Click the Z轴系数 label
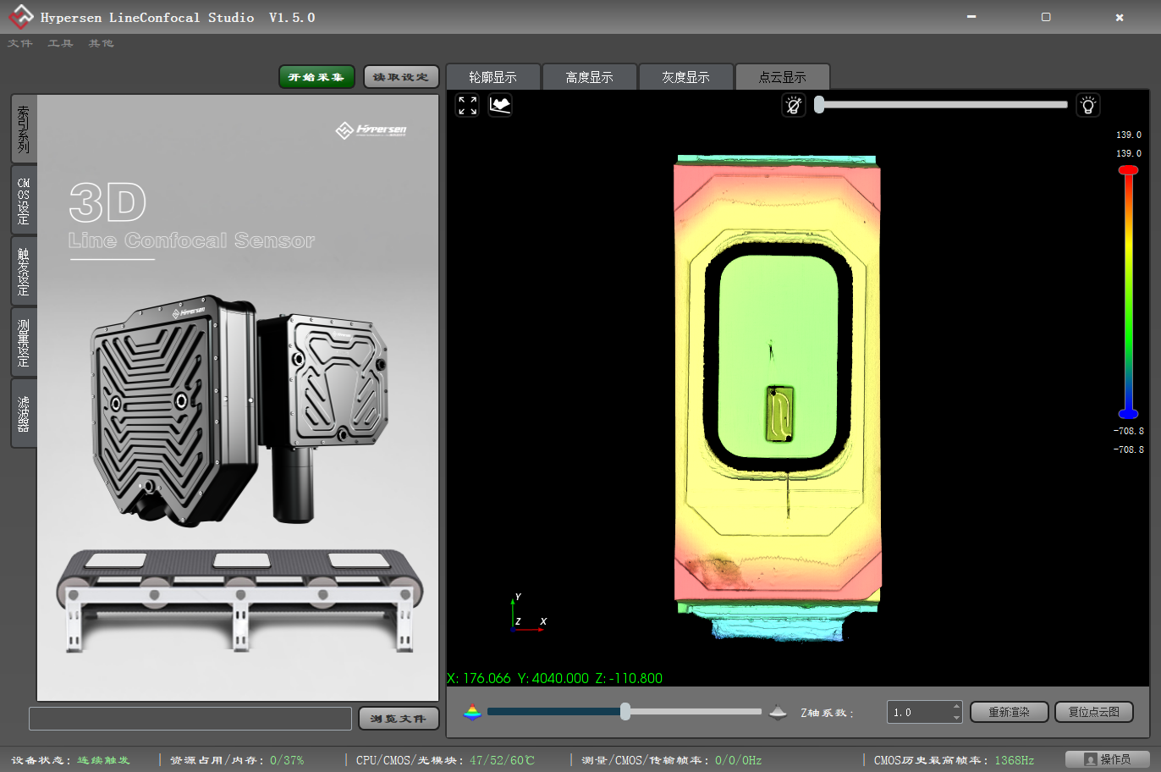Viewport: 1161px width, 772px height. 828,713
